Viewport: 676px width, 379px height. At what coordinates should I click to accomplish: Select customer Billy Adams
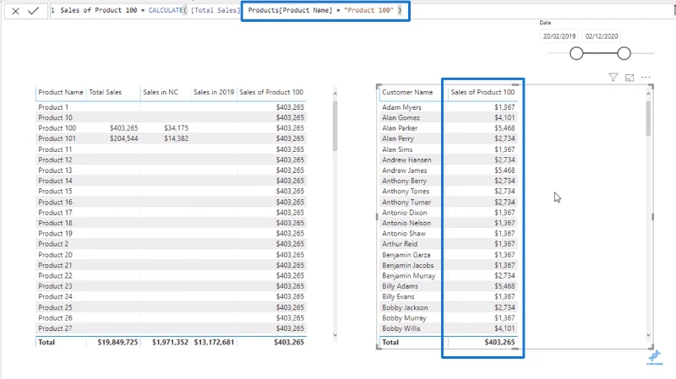pos(400,286)
